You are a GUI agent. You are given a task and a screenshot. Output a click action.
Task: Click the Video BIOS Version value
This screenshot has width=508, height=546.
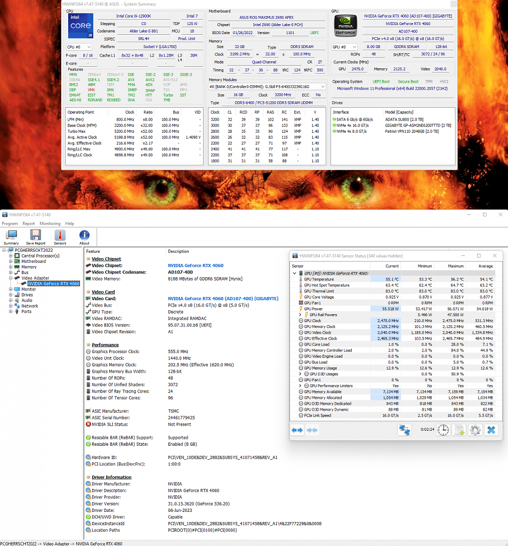[x=190, y=325]
